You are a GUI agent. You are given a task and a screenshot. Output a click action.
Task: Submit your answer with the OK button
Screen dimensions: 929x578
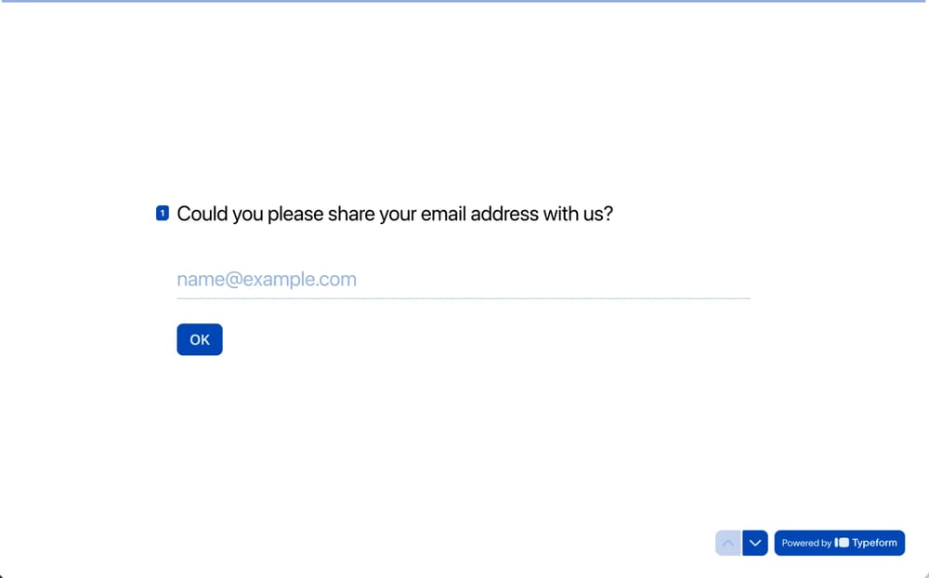[199, 339]
